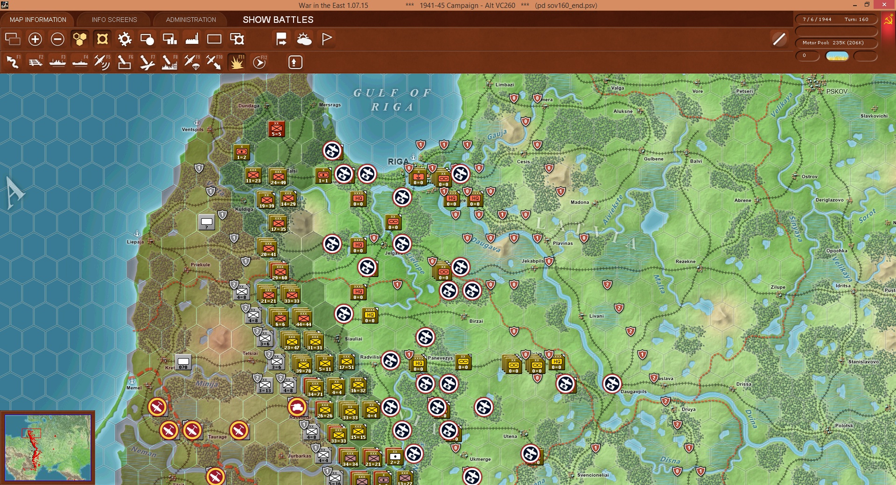Zoom in on the map
Image resolution: width=896 pixels, height=485 pixels.
pyautogui.click(x=35, y=39)
